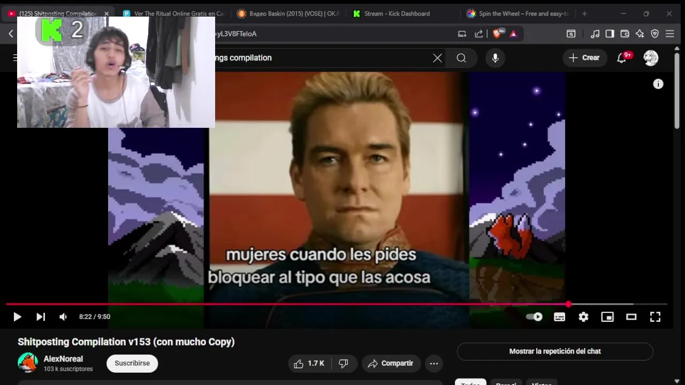Click the YouTube search magnifier button
Image resolution: width=685 pixels, height=385 pixels.
[x=461, y=58]
